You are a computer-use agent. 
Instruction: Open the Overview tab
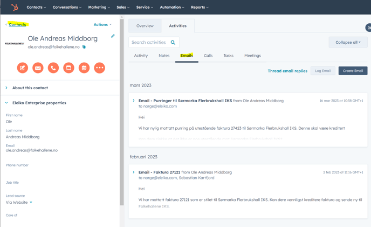[x=145, y=25]
